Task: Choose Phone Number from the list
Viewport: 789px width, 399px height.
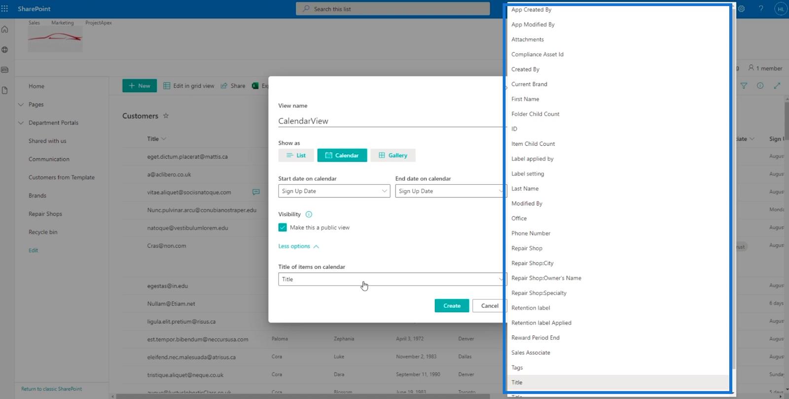Action: pos(619,233)
